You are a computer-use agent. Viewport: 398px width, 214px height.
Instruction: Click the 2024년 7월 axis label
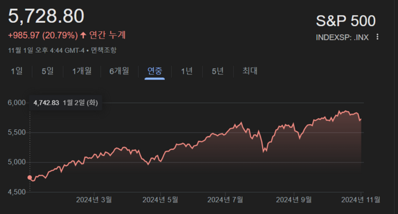[x=225, y=200]
